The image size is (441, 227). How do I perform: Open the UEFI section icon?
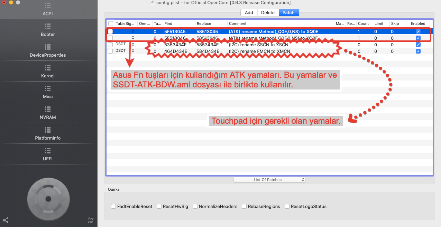[x=48, y=151]
